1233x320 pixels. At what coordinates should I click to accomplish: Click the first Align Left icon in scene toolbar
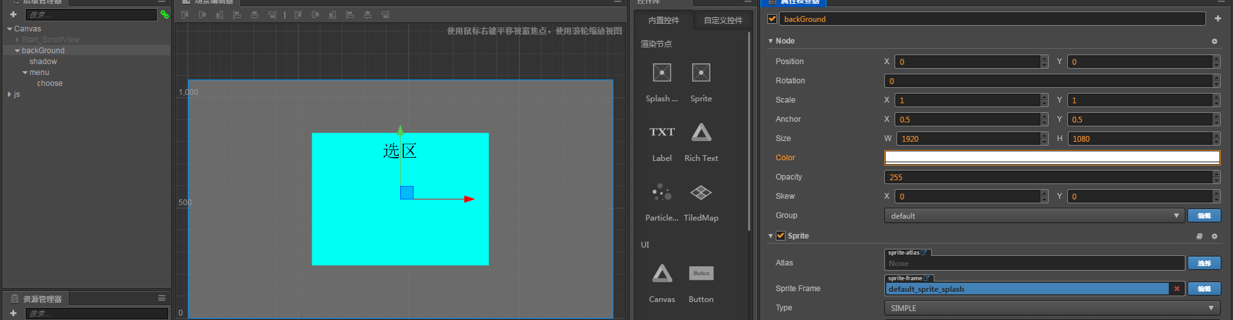pos(237,14)
